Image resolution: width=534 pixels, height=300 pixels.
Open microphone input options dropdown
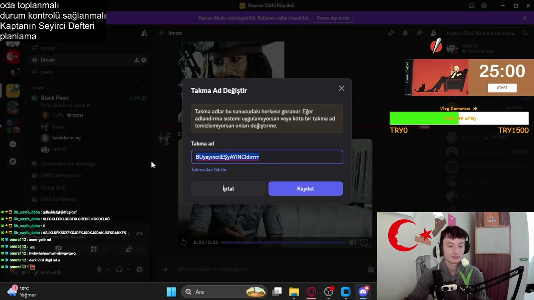coord(108,270)
